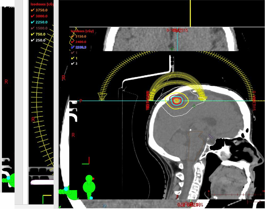This screenshot has width=265, height=209.
Task: Click the red-green axis orientation indicator
Action: click(x=86, y=161)
